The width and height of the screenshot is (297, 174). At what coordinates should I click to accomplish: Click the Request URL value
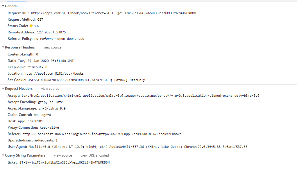(x=113, y=13)
